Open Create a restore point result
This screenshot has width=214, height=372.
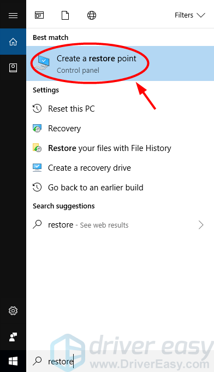pyautogui.click(x=120, y=63)
